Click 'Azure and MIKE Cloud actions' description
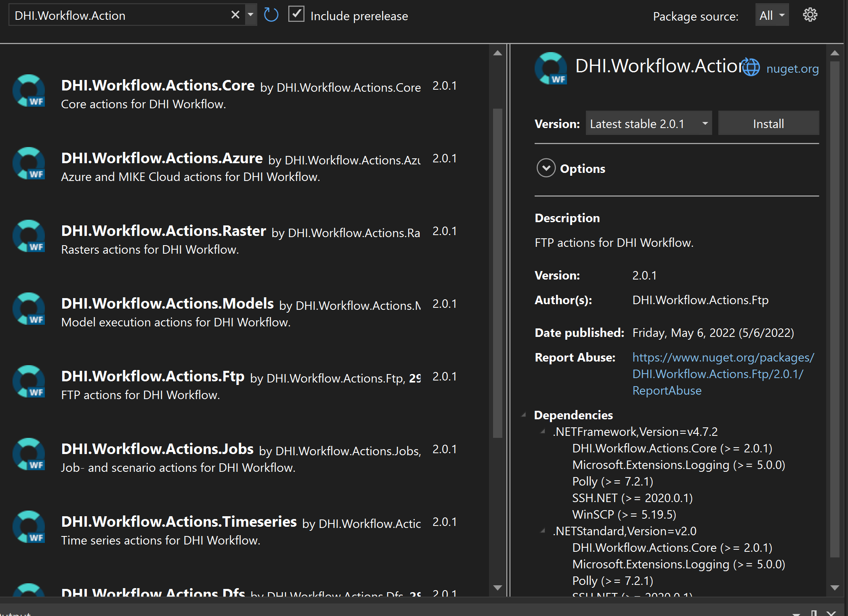 [191, 177]
